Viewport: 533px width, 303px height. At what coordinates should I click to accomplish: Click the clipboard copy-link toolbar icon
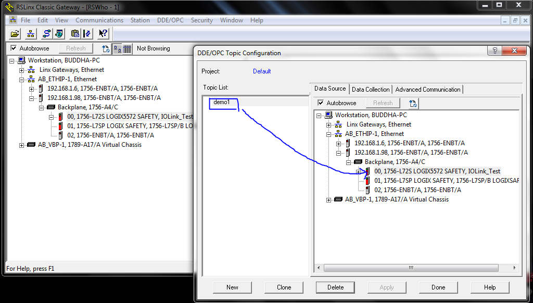point(75,34)
